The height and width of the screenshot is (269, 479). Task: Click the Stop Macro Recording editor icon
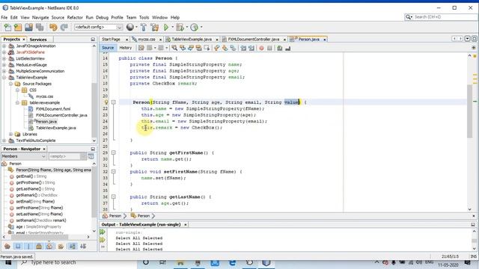tap(269, 48)
